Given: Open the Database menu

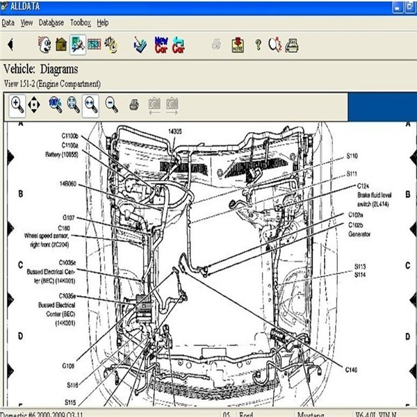Looking at the screenshot, I should point(51,23).
